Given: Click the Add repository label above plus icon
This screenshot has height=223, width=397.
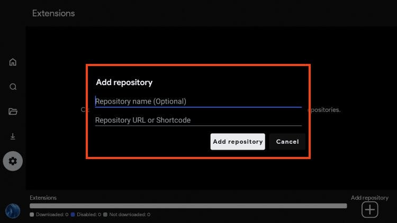Looking at the screenshot, I should [369, 198].
